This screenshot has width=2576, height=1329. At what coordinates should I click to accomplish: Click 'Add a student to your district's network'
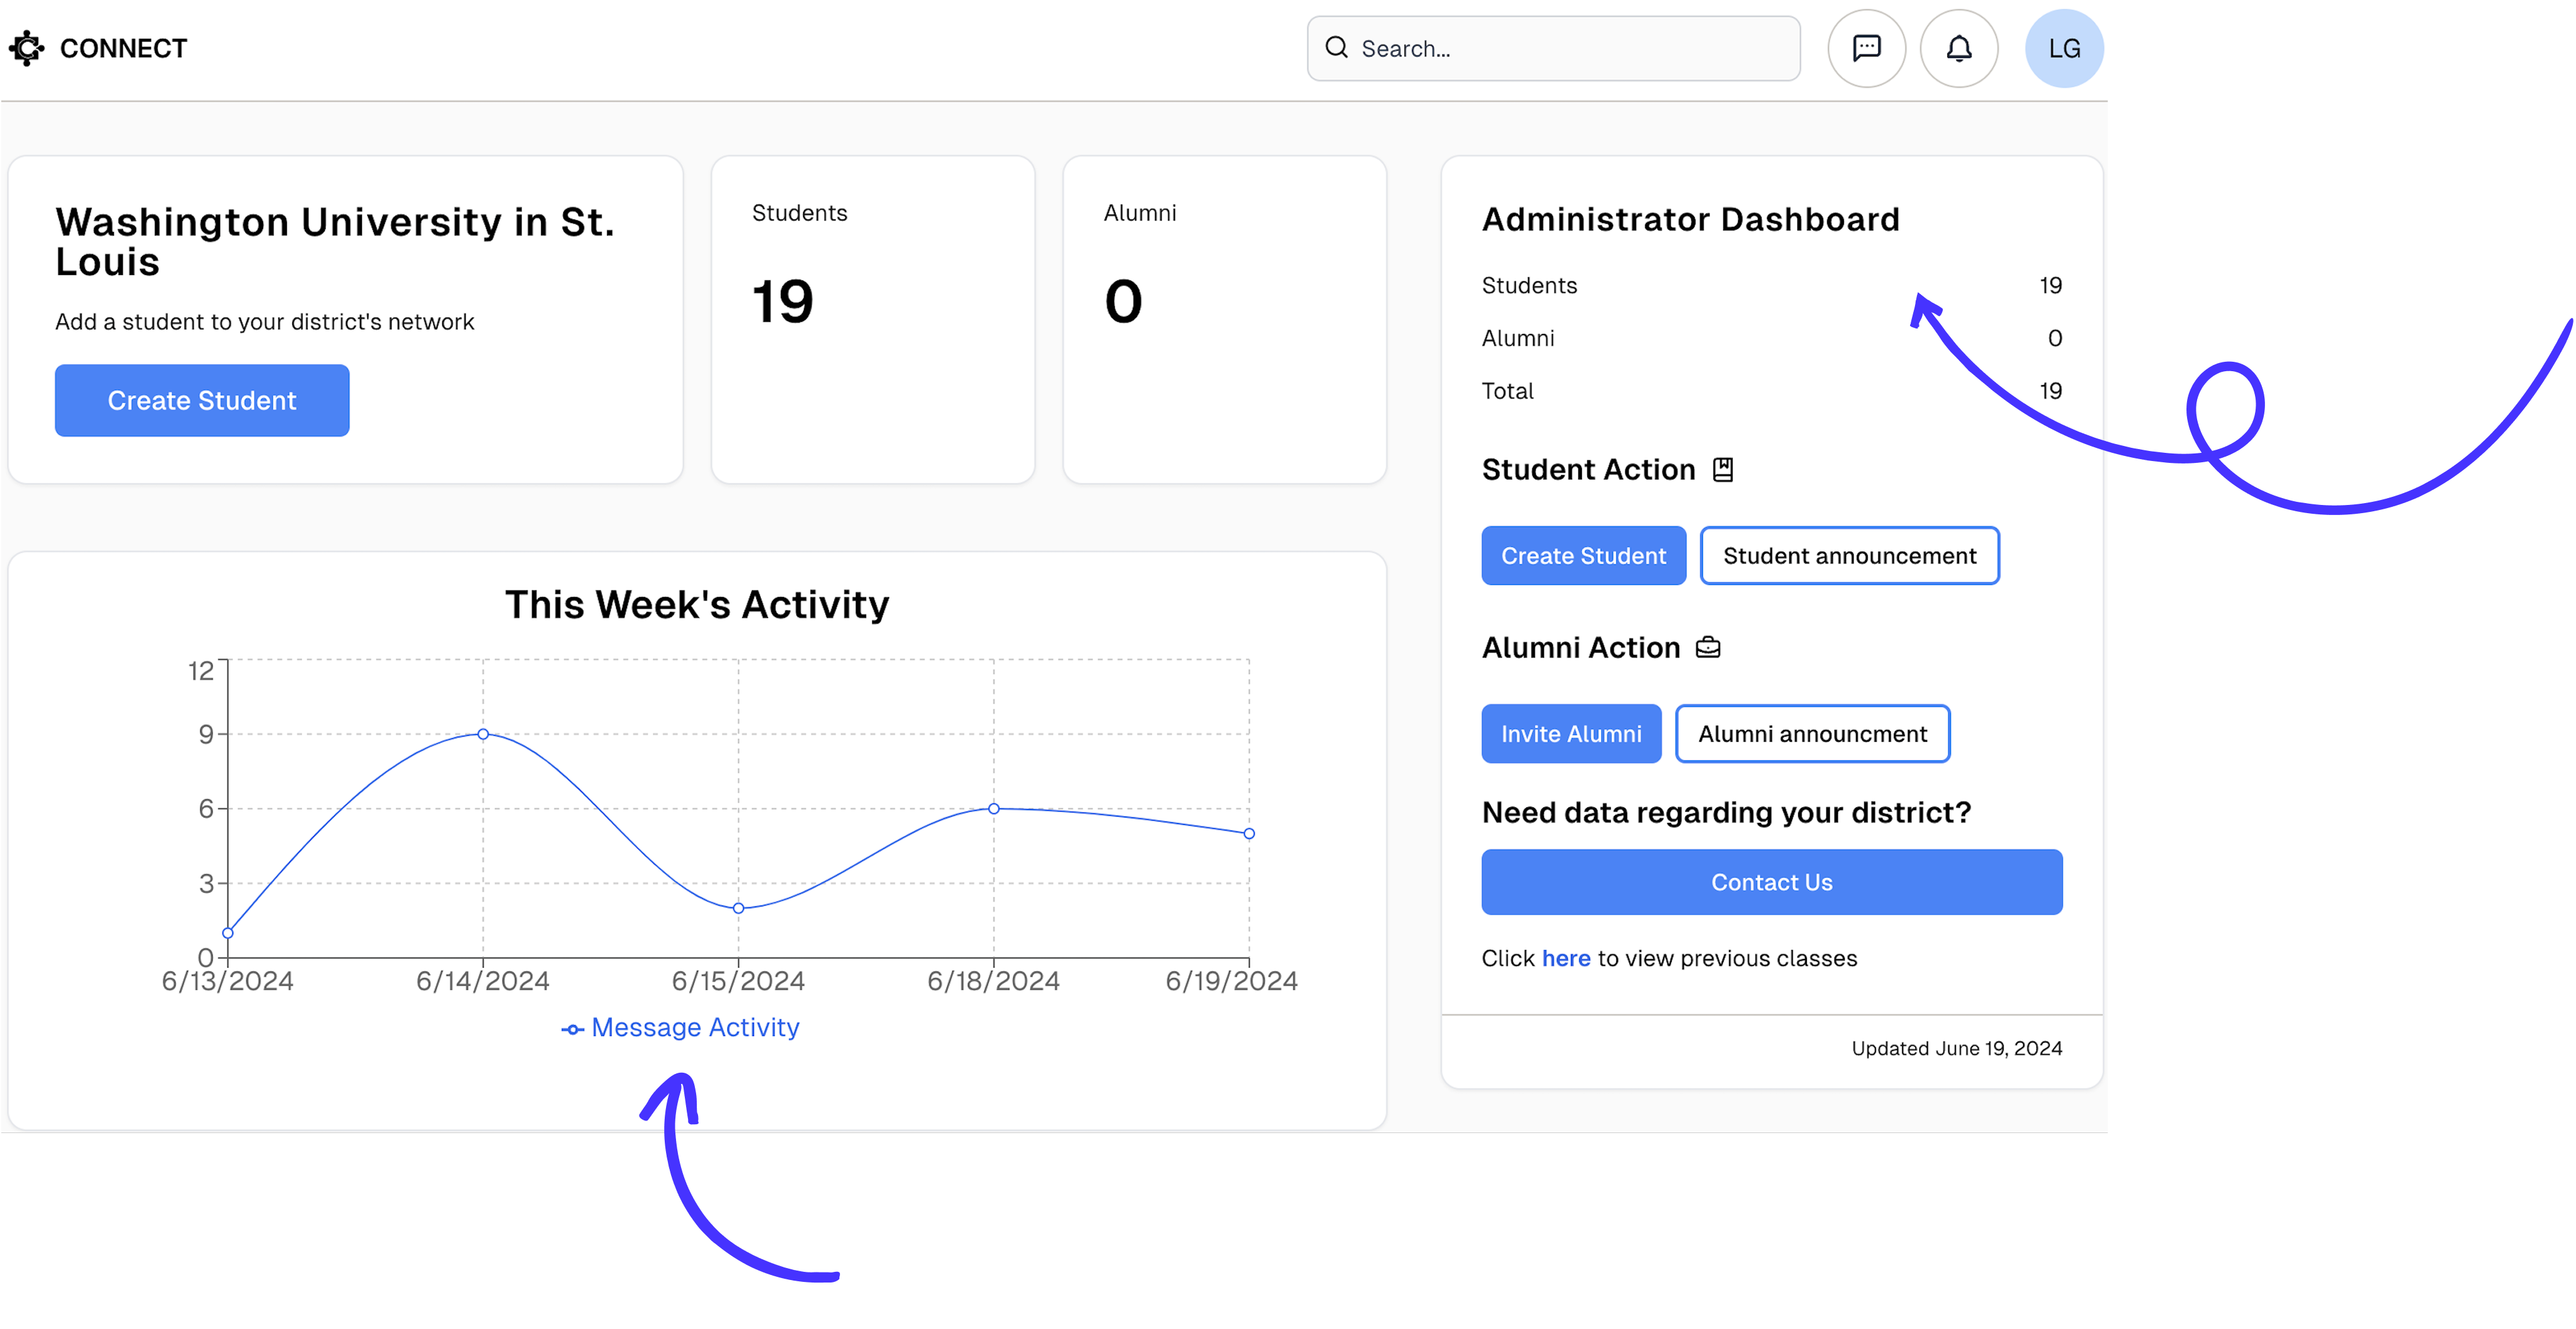tap(264, 322)
